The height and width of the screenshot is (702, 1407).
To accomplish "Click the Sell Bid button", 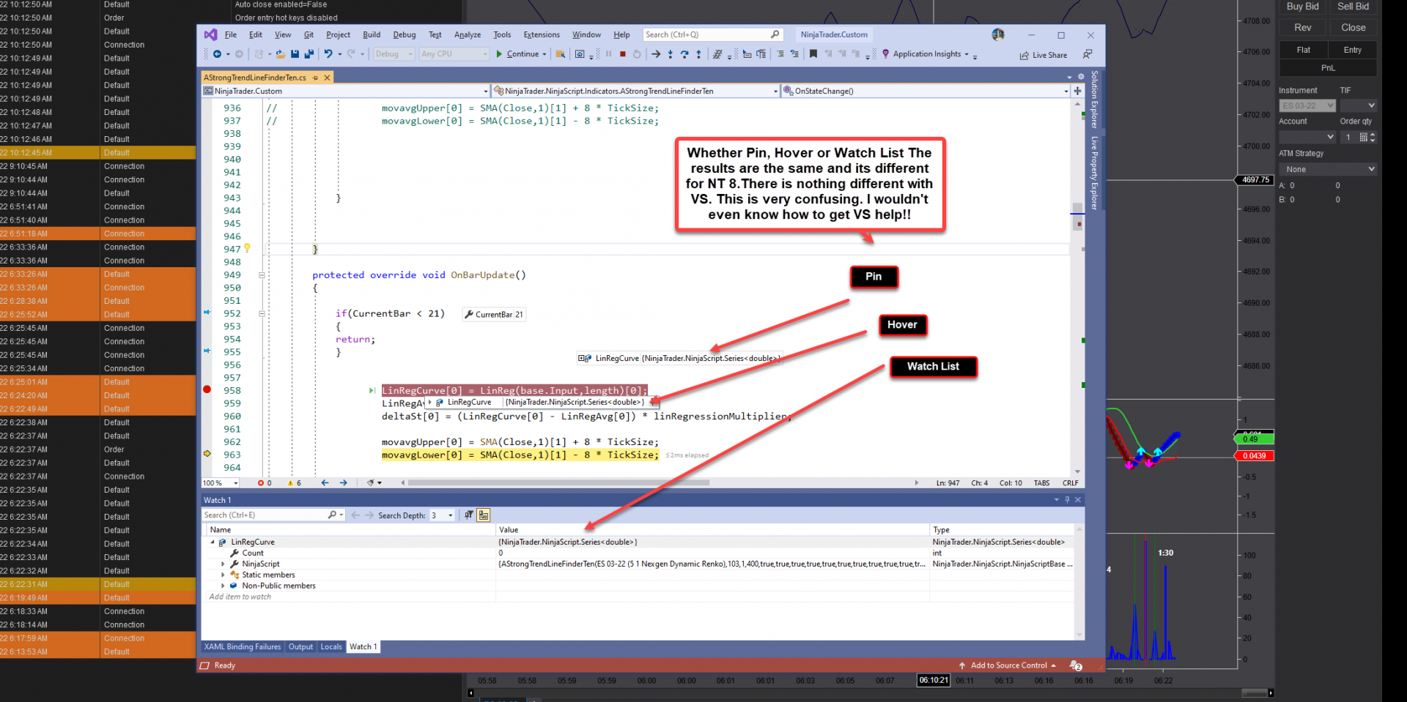I will click(1352, 7).
